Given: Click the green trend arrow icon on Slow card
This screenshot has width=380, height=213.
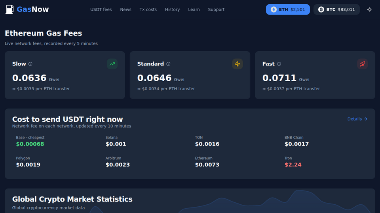Looking at the screenshot, I should point(112,64).
